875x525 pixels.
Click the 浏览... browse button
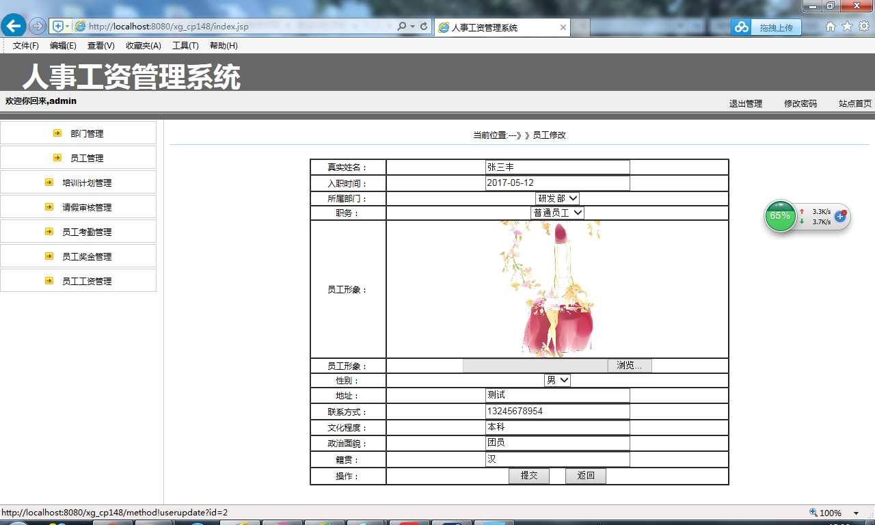[630, 366]
